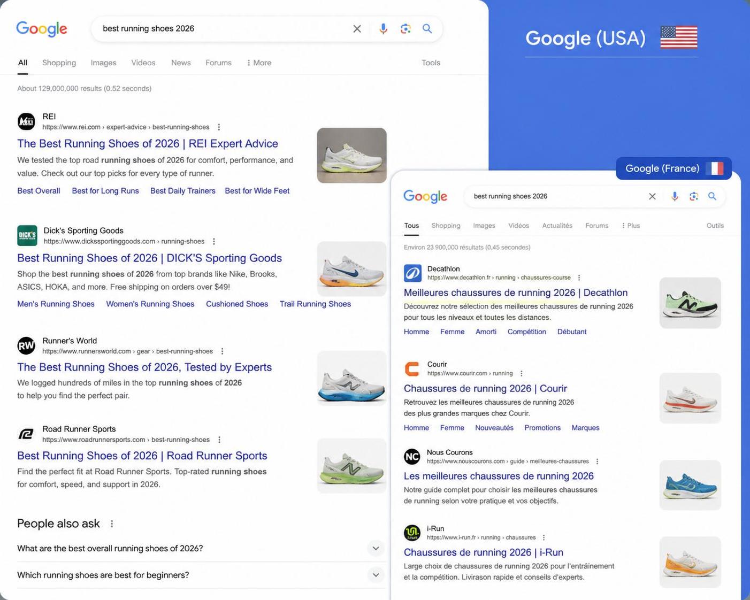Open three-dot menu beside nouscourons.com URL
The image size is (750, 600).
[597, 461]
